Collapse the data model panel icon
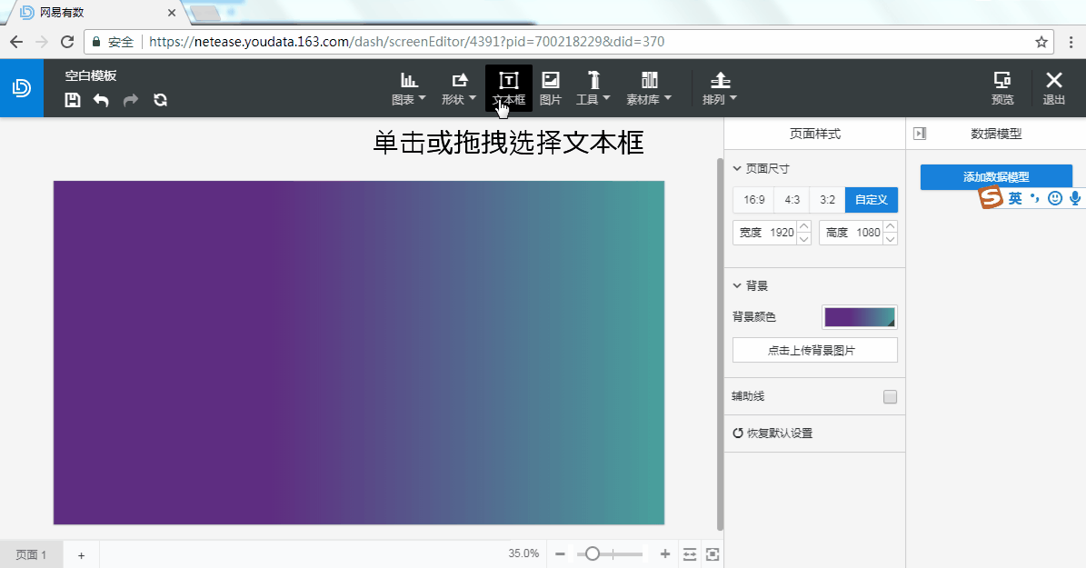1086x568 pixels. pos(920,134)
